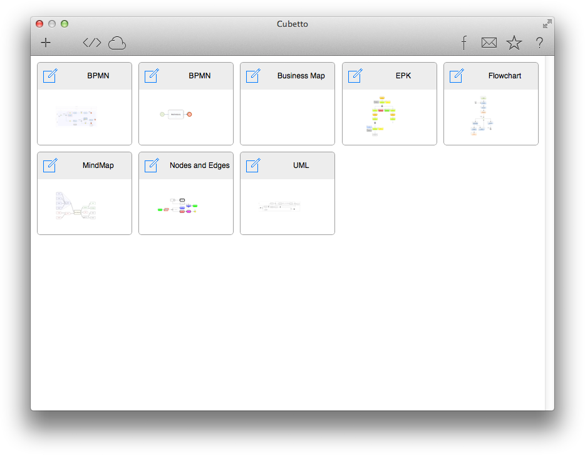Open the mail envelope icon

(489, 43)
